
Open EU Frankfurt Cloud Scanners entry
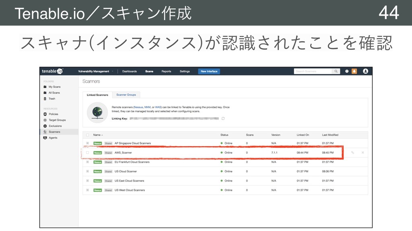click(x=132, y=162)
